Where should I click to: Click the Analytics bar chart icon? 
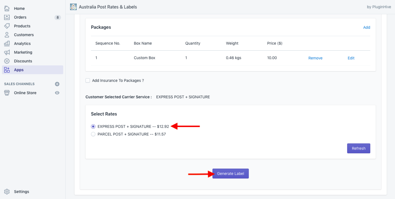(7, 43)
